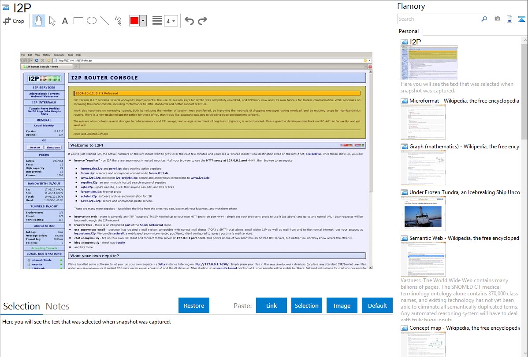Open the line width dropdown showing 4
Screen dimensions: 528x357
tap(171, 21)
